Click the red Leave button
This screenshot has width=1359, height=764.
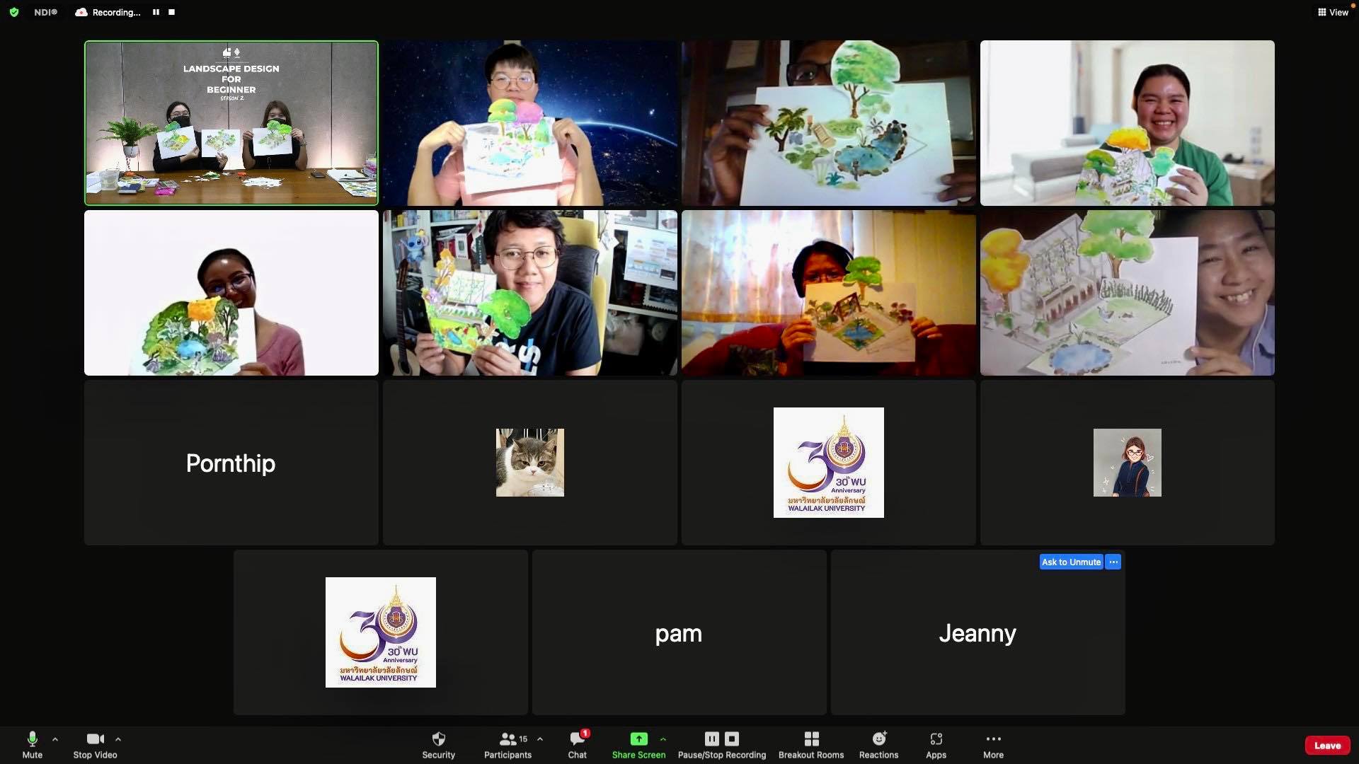point(1327,746)
